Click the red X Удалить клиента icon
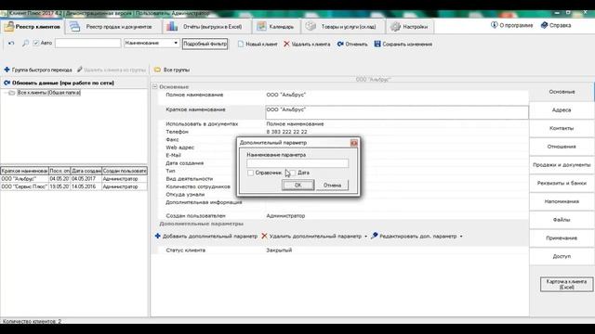 click(x=286, y=44)
